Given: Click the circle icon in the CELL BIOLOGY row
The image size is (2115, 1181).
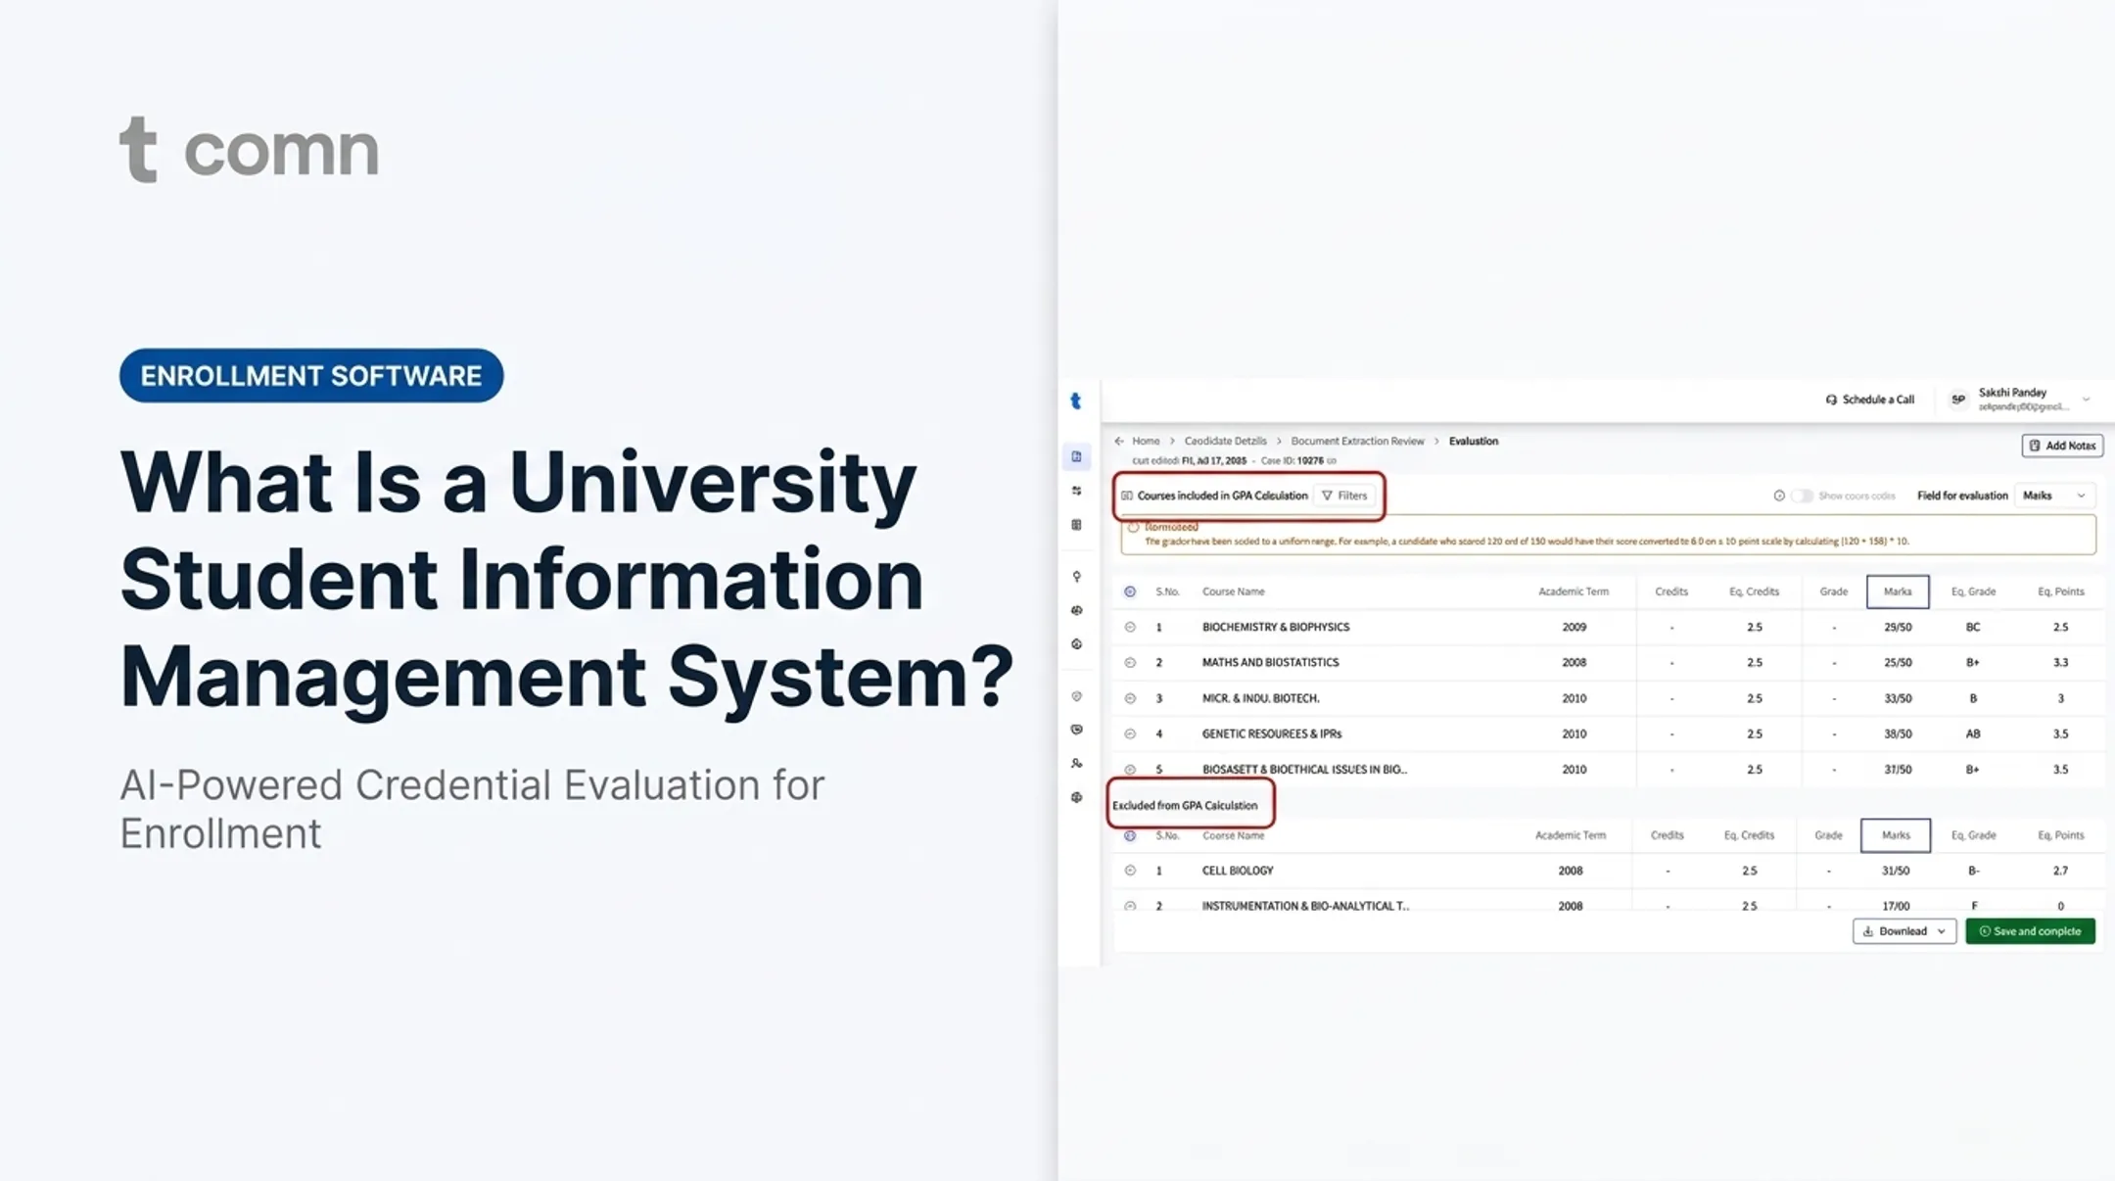Looking at the screenshot, I should click(x=1130, y=871).
